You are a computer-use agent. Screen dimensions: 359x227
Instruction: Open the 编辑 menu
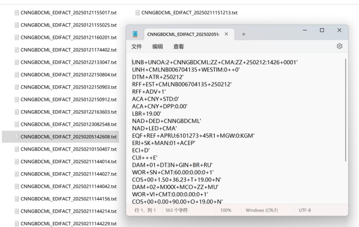158,47
